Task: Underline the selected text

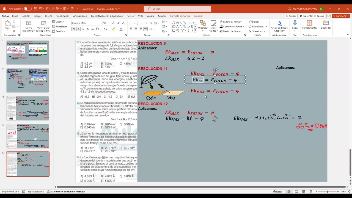Action: [83, 29]
